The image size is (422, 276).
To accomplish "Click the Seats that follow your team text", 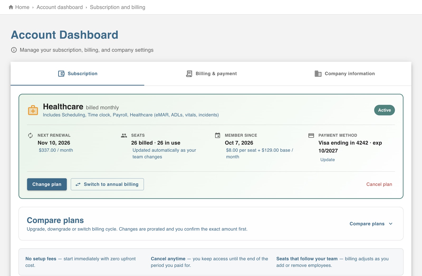I will [x=307, y=259].
